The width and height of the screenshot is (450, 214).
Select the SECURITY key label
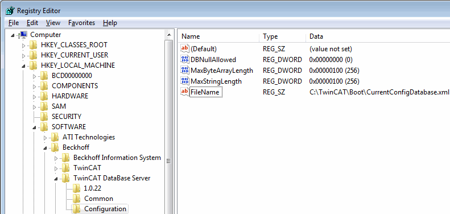coord(67,117)
